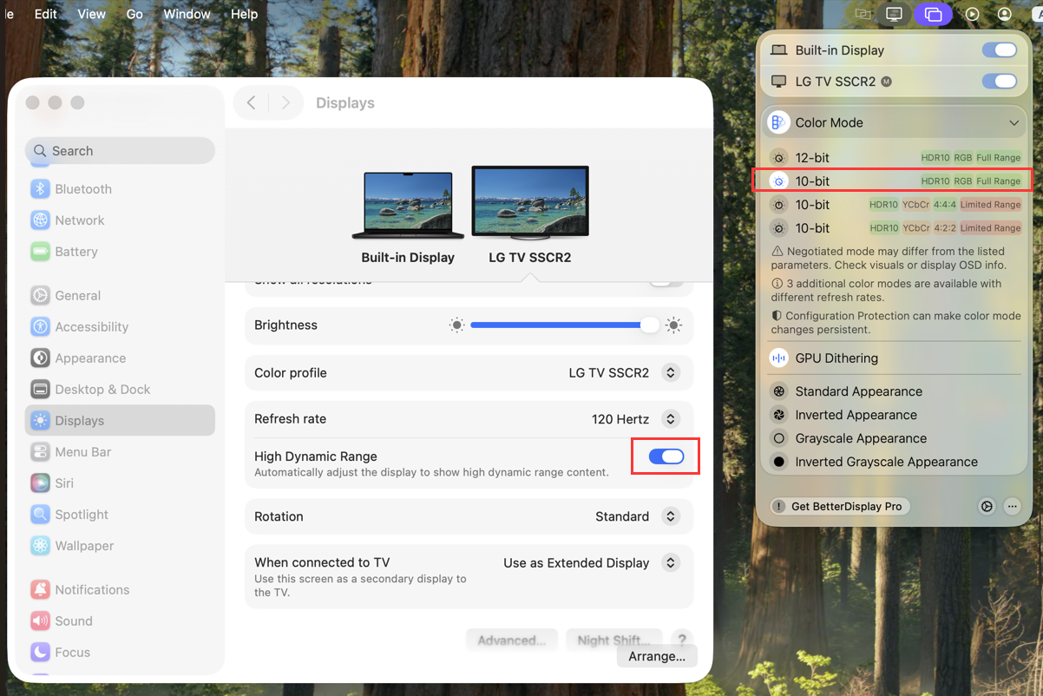Viewport: 1043px width, 696px height.
Task: Open the Edit menu
Action: pos(46,14)
